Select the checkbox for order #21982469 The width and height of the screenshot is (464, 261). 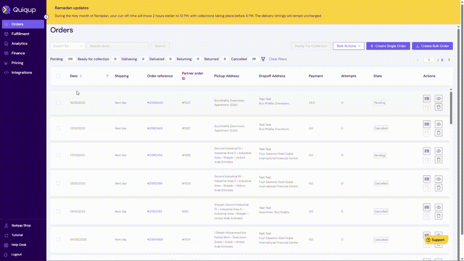tap(58, 128)
